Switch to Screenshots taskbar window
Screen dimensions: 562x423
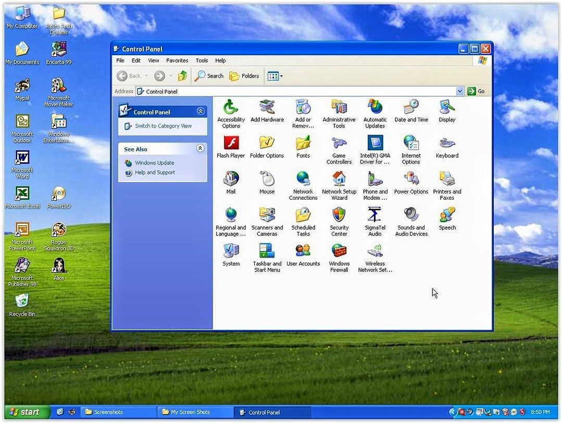tap(119, 412)
